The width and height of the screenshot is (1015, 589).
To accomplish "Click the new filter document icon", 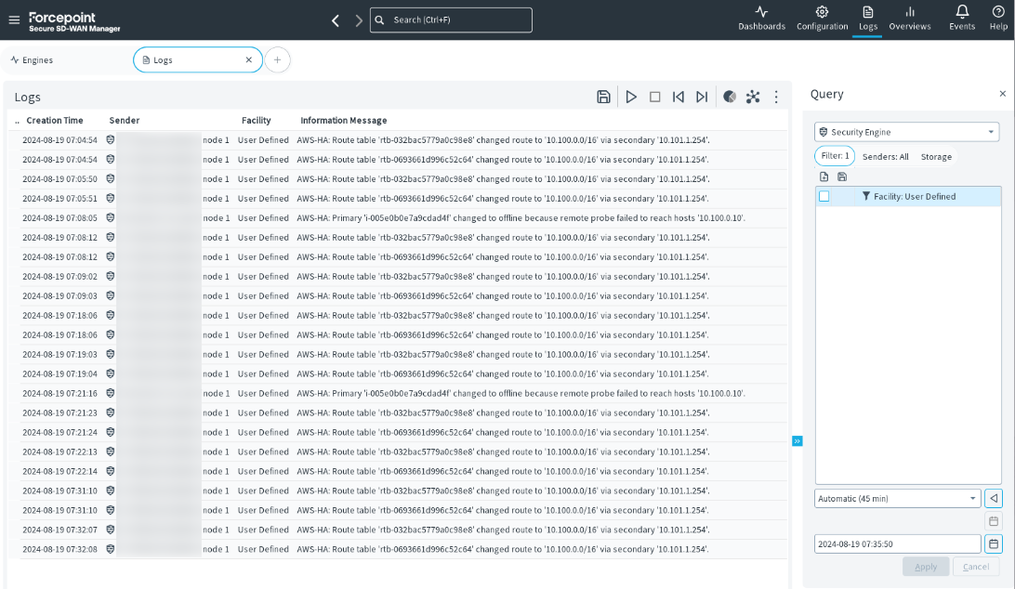I will [x=824, y=177].
